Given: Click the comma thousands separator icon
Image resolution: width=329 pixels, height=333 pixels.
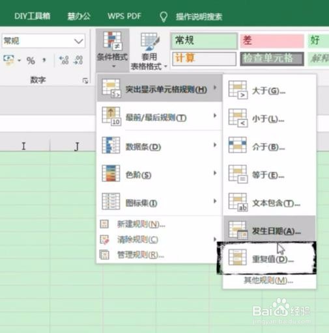Looking at the screenshot, I should [x=44, y=60].
